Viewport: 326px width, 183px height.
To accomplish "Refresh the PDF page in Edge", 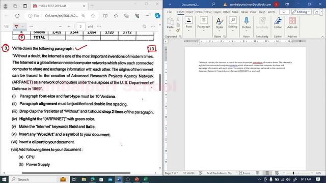I will point(17,16).
